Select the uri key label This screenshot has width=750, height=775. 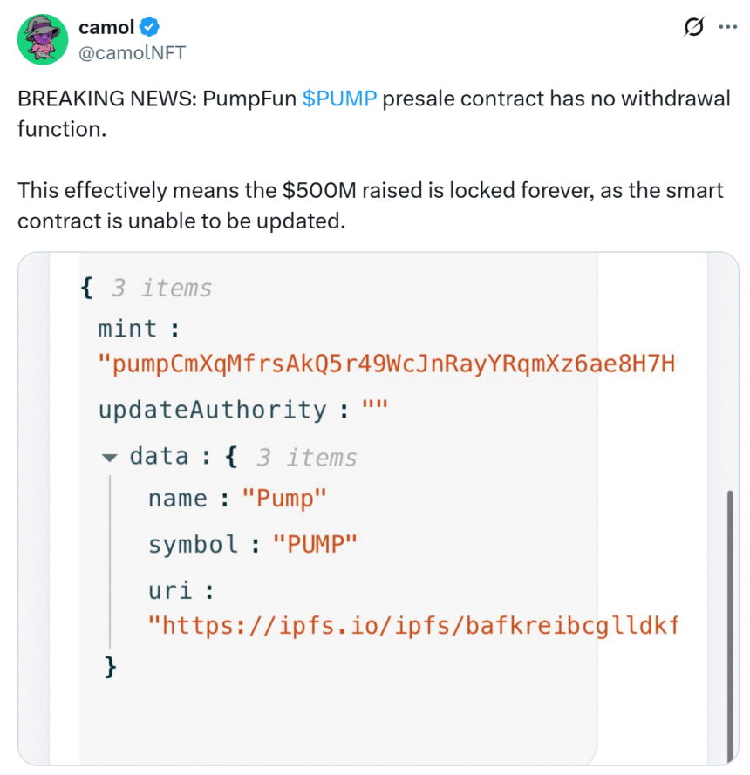pyautogui.click(x=170, y=590)
